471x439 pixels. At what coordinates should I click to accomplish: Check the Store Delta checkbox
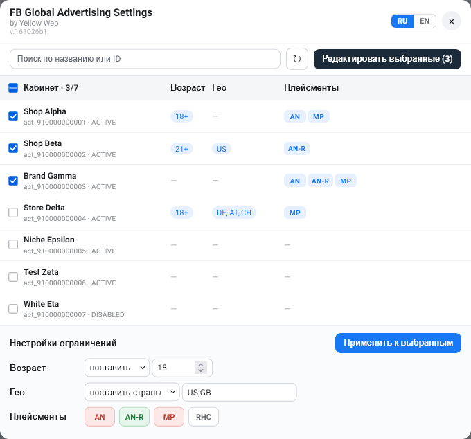tap(13, 213)
